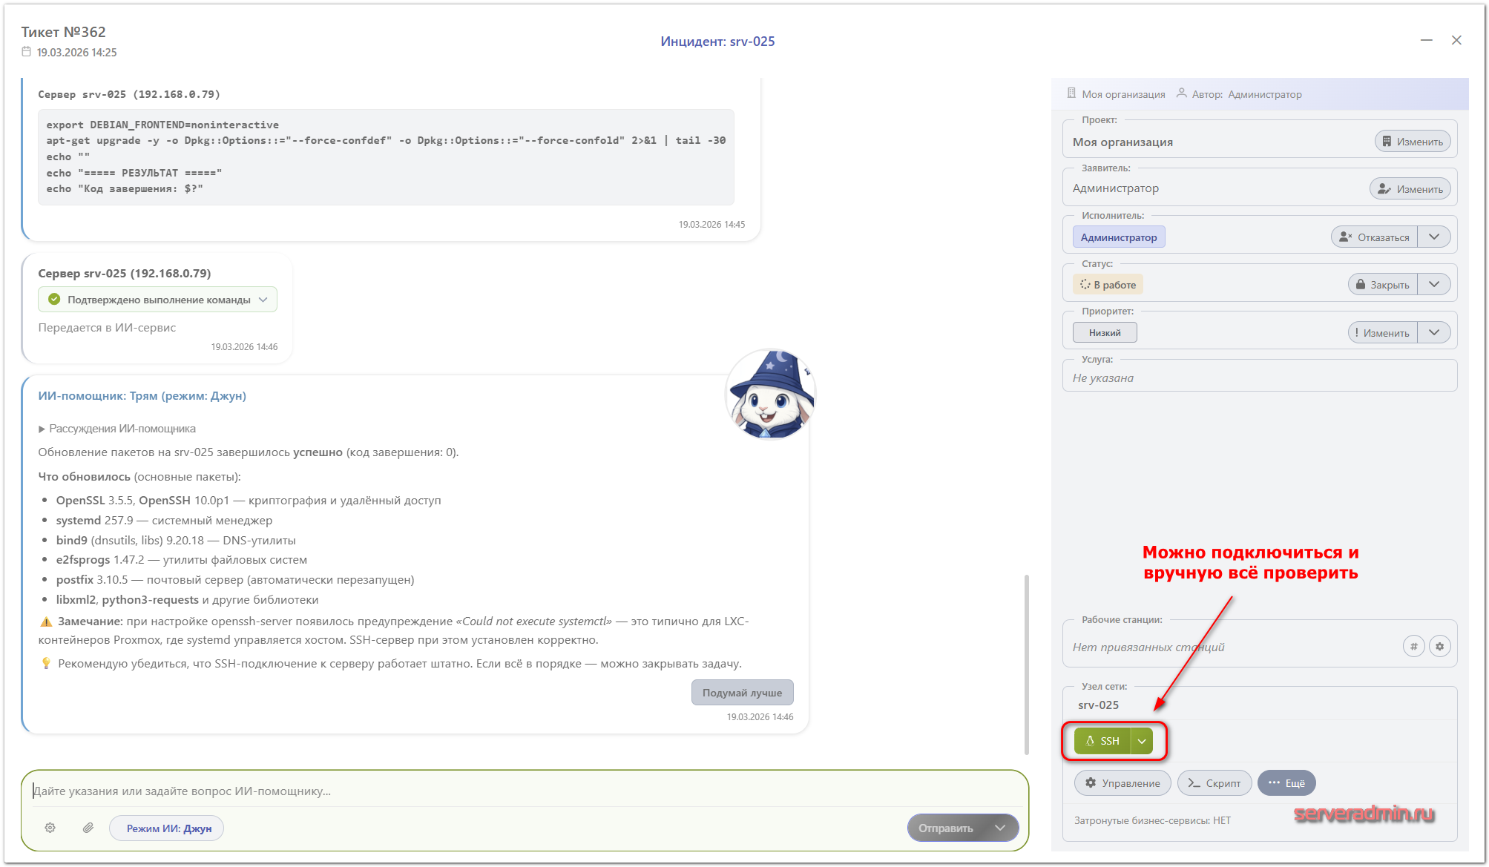The image size is (1489, 867).
Task: Click Изменить next to Проект
Action: tap(1412, 142)
